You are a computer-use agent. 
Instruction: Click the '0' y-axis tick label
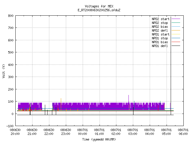pyautogui.click(x=12, y=114)
